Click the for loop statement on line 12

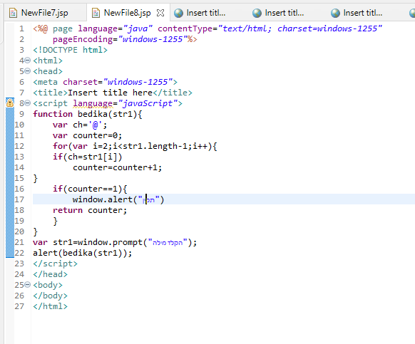135,146
